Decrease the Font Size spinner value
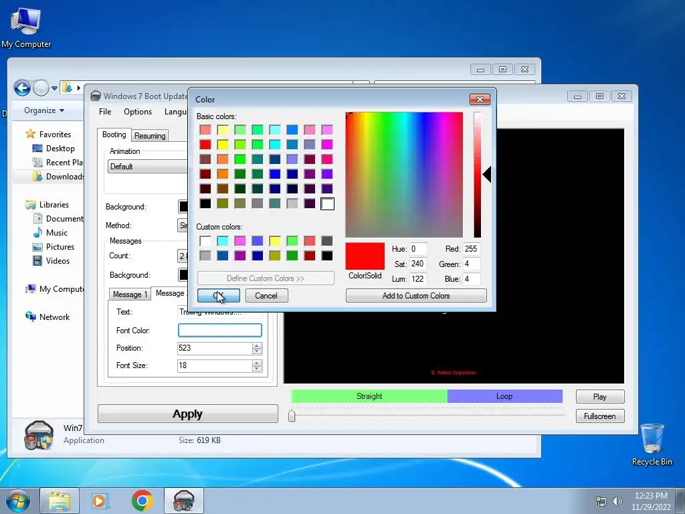Viewport: 685px width, 514px height. click(257, 368)
